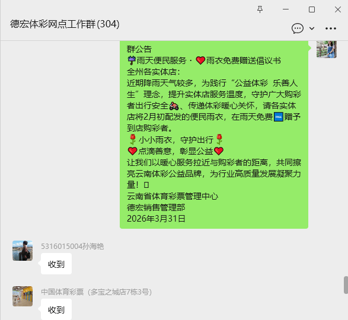Open the three-dots more options menu

click(331, 28)
